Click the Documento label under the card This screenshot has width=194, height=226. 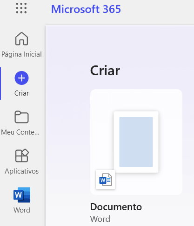coord(116,207)
